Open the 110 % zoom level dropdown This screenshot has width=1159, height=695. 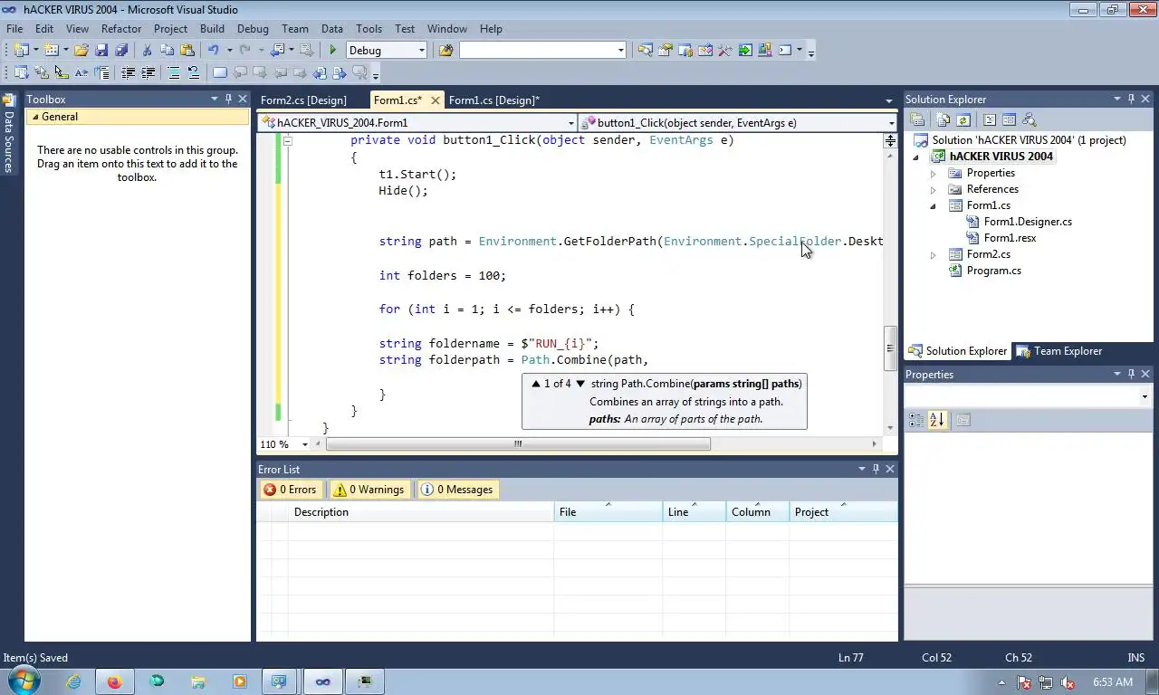304,444
